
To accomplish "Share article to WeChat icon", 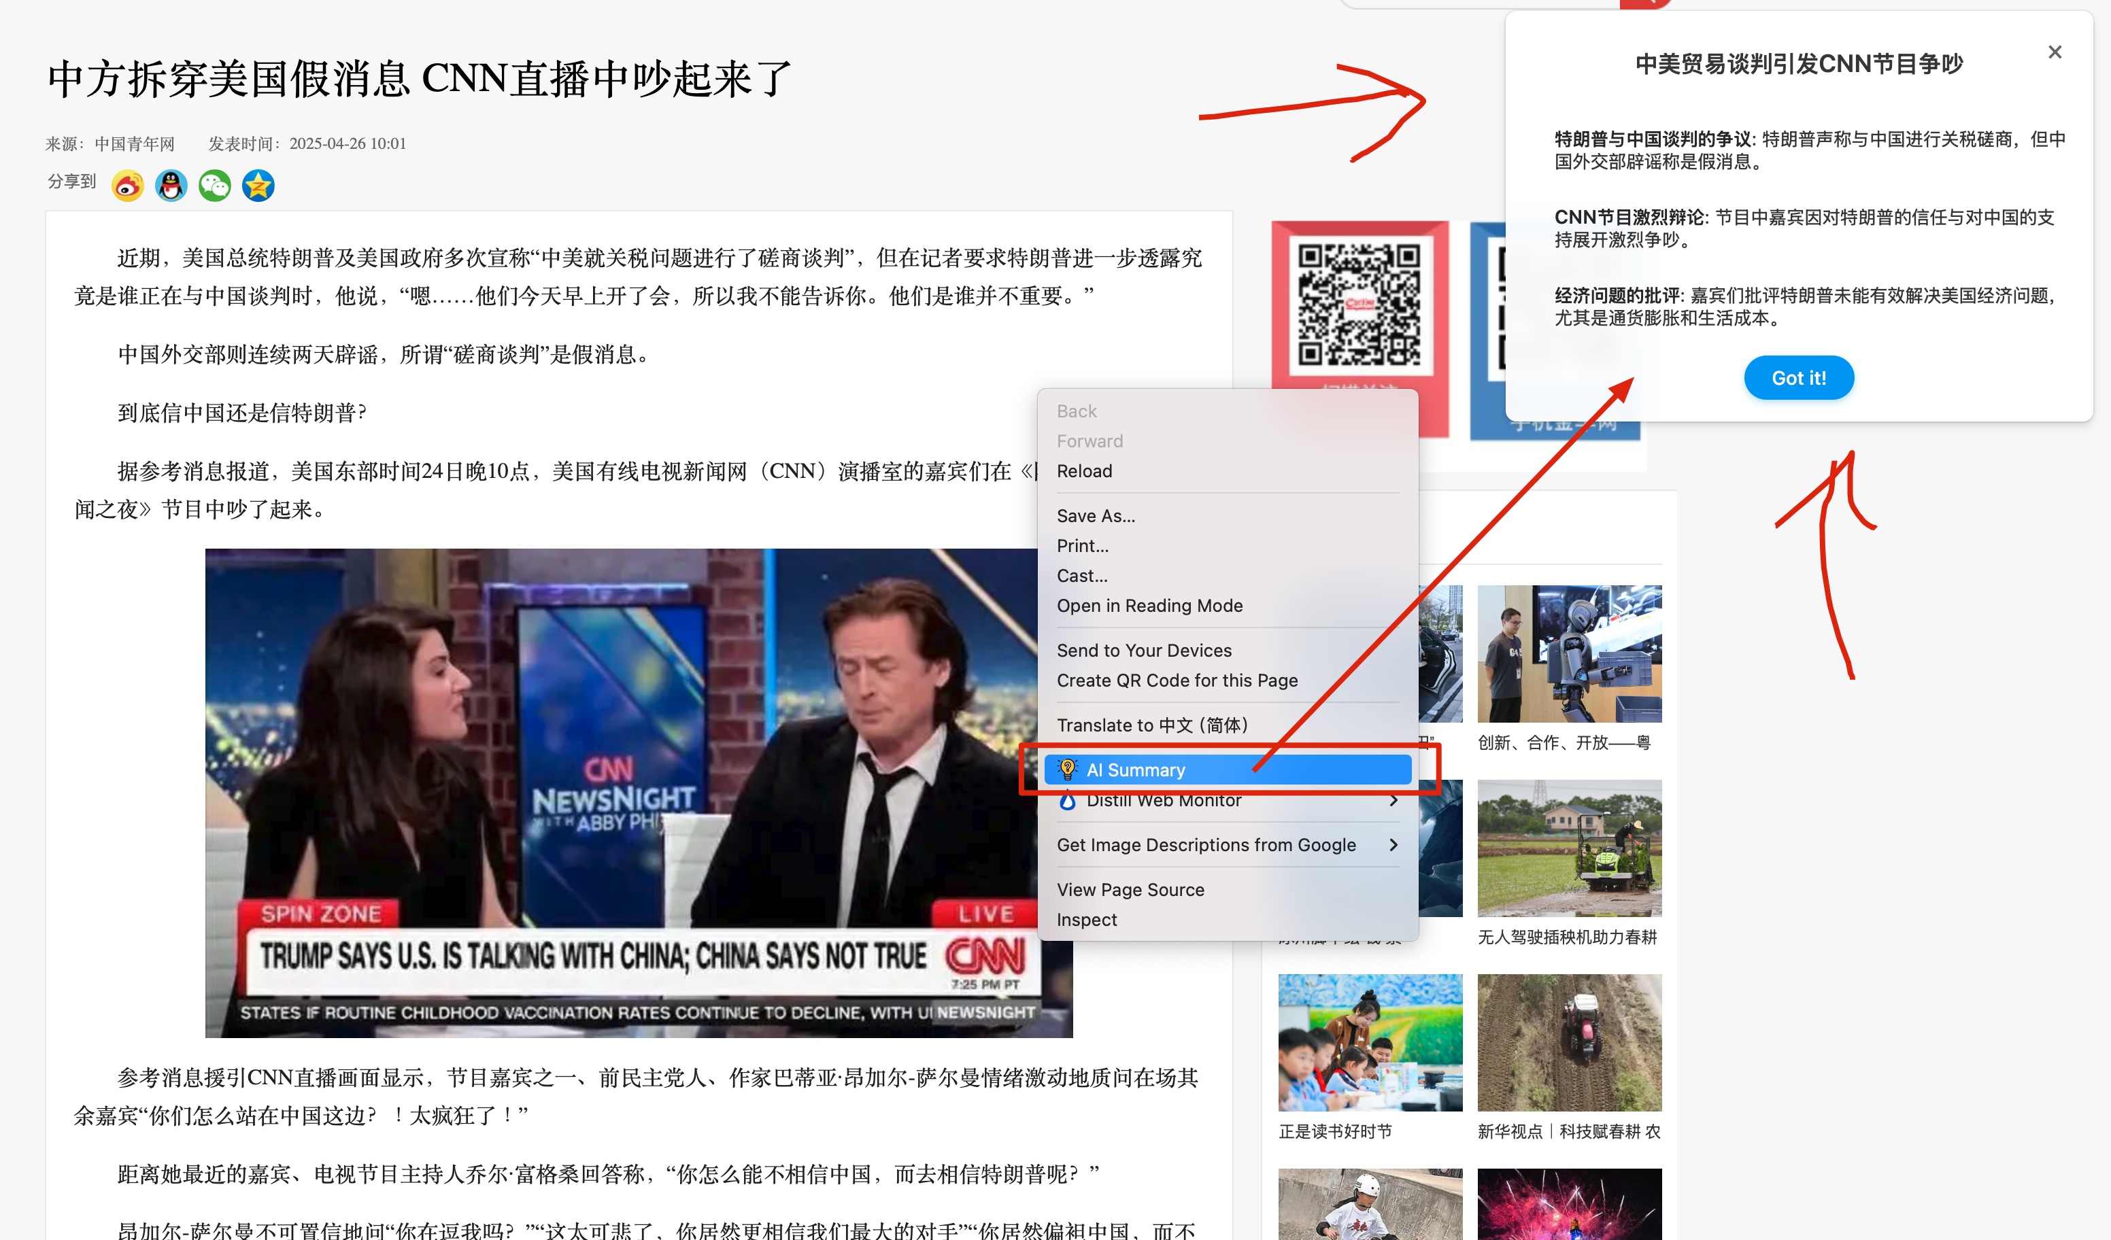I will (214, 186).
